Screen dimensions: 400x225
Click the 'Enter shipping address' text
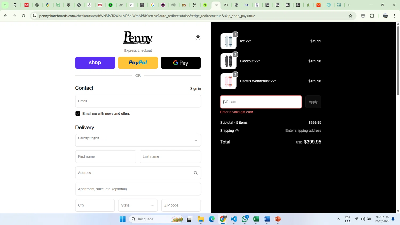[303, 131]
